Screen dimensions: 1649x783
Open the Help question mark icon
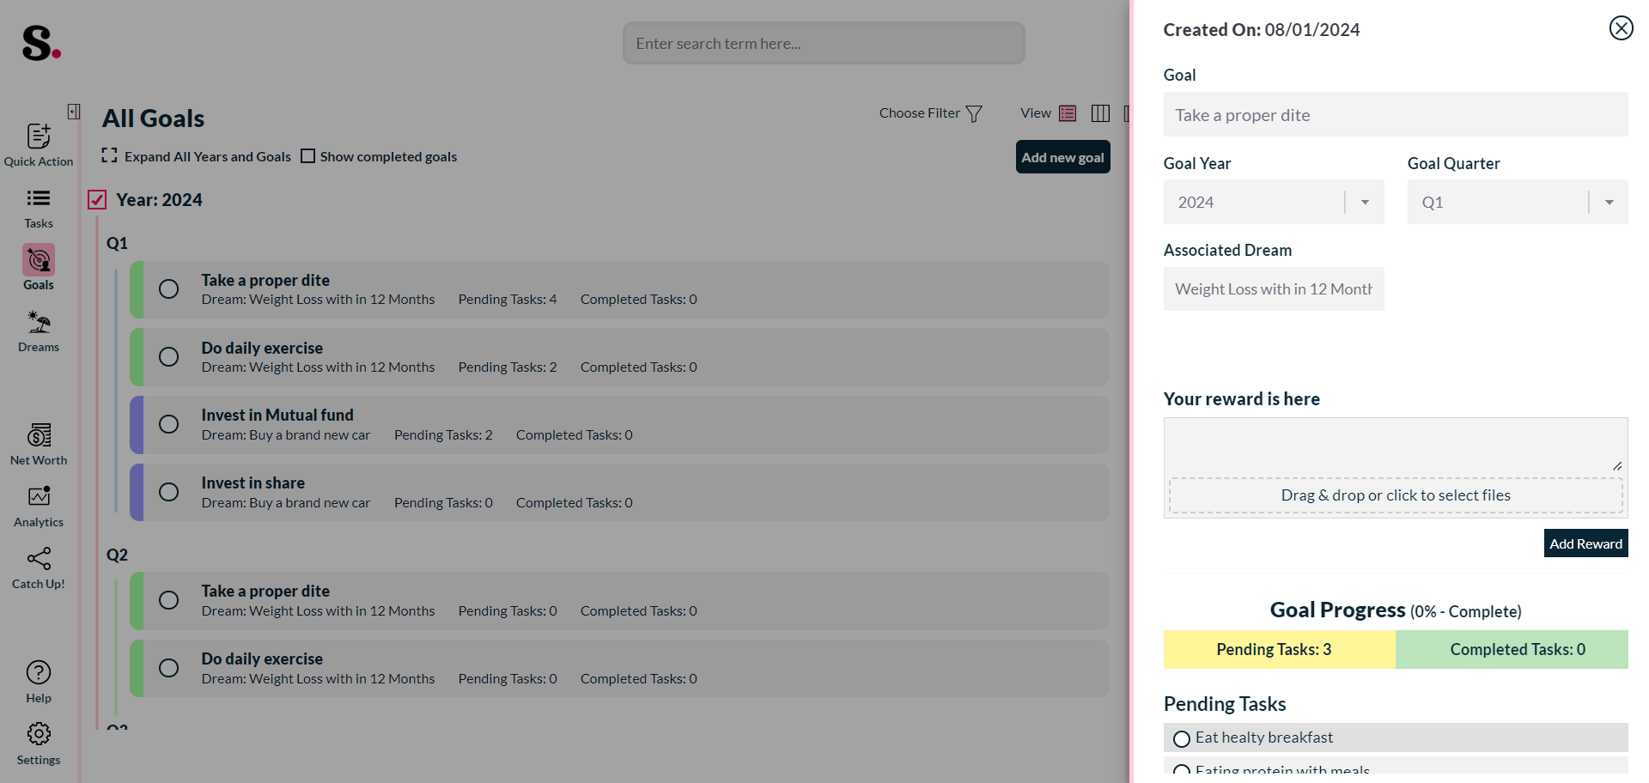pyautogui.click(x=39, y=672)
